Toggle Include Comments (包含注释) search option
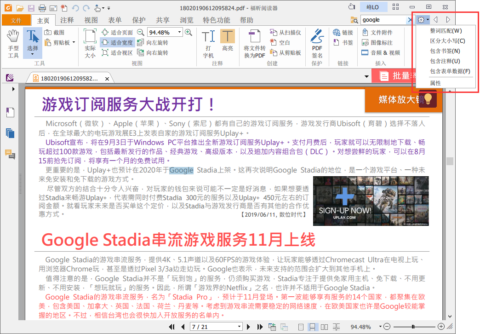Viewport: 480px width, 334px height. click(445, 61)
